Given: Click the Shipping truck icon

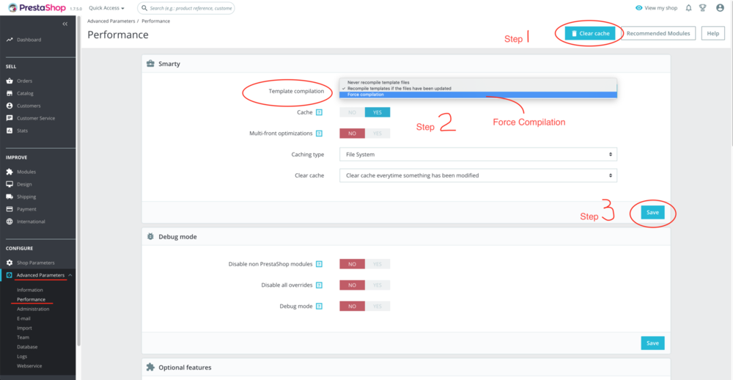Looking at the screenshot, I should (x=10, y=197).
